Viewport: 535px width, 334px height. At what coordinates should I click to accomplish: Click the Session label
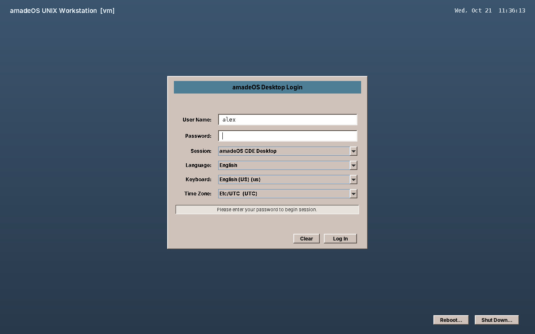[201, 151]
